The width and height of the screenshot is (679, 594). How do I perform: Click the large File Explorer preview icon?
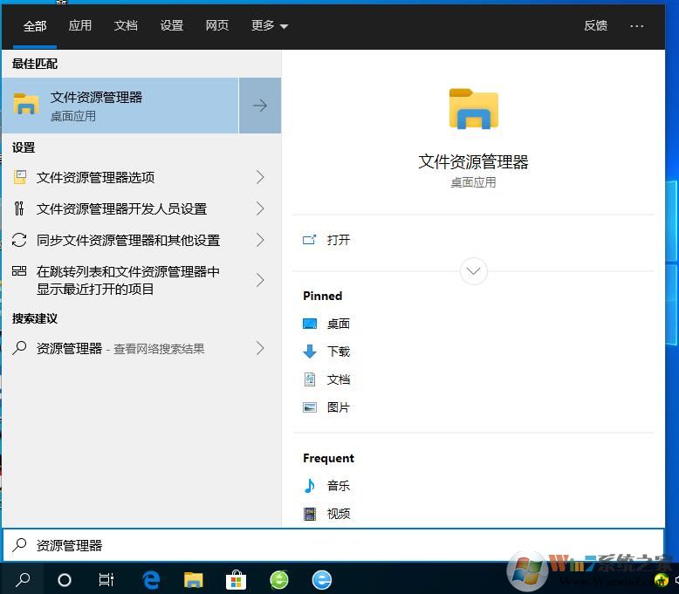point(474,108)
